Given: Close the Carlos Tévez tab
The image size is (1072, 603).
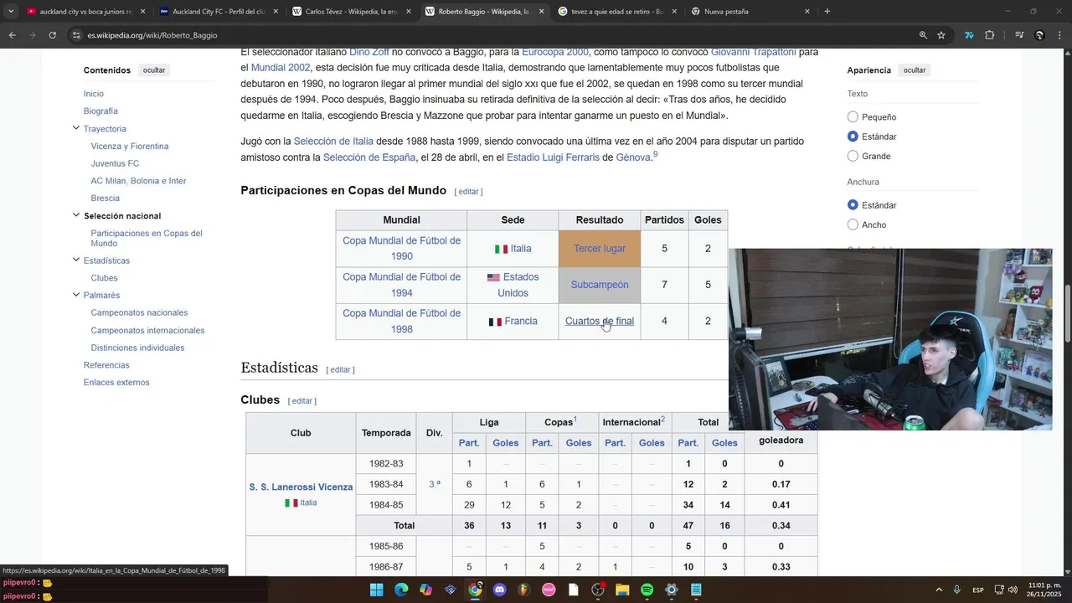Looking at the screenshot, I should click(409, 12).
